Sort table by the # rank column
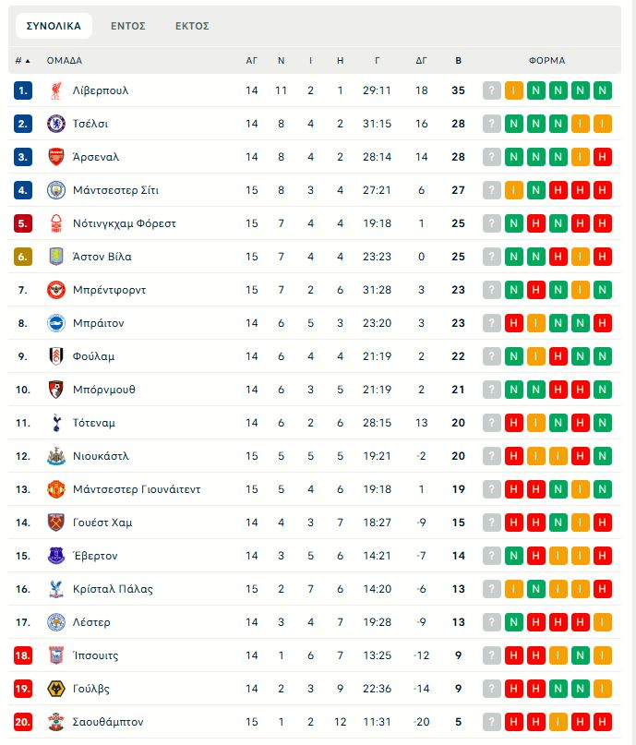 pyautogui.click(x=22, y=61)
